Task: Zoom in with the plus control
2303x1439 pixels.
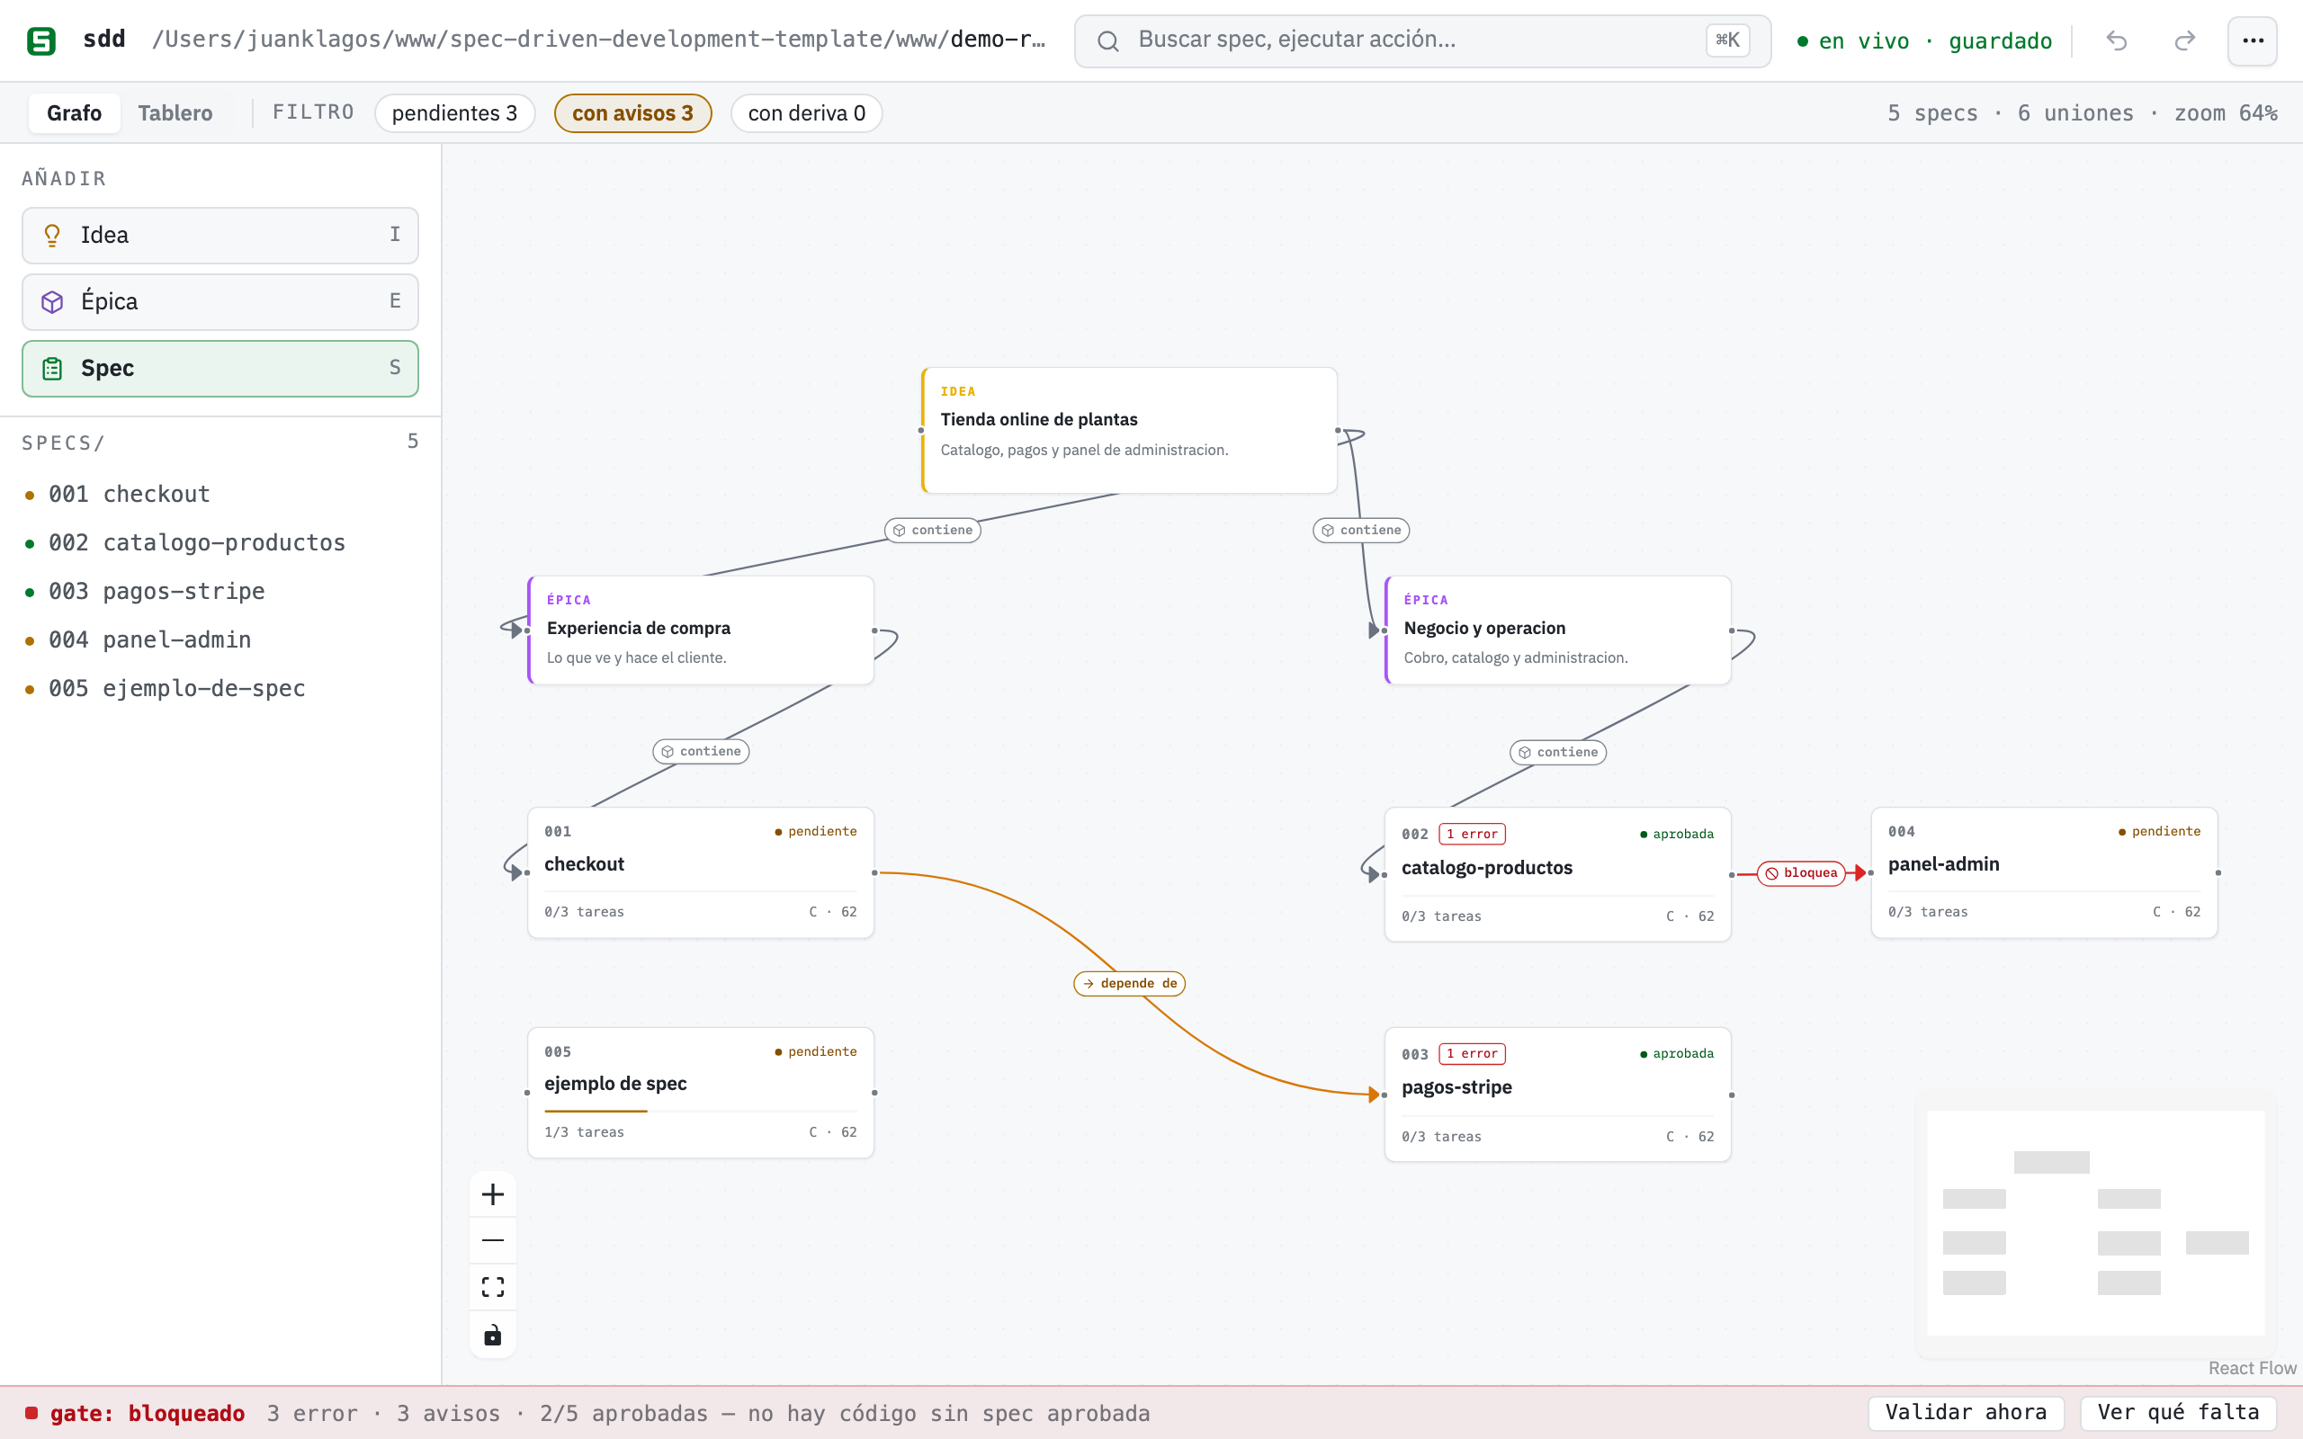Action: click(x=493, y=1194)
